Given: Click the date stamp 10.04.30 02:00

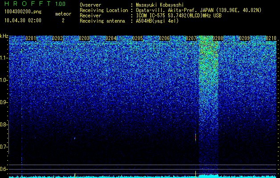Looking at the screenshot, I should (x=23, y=20).
